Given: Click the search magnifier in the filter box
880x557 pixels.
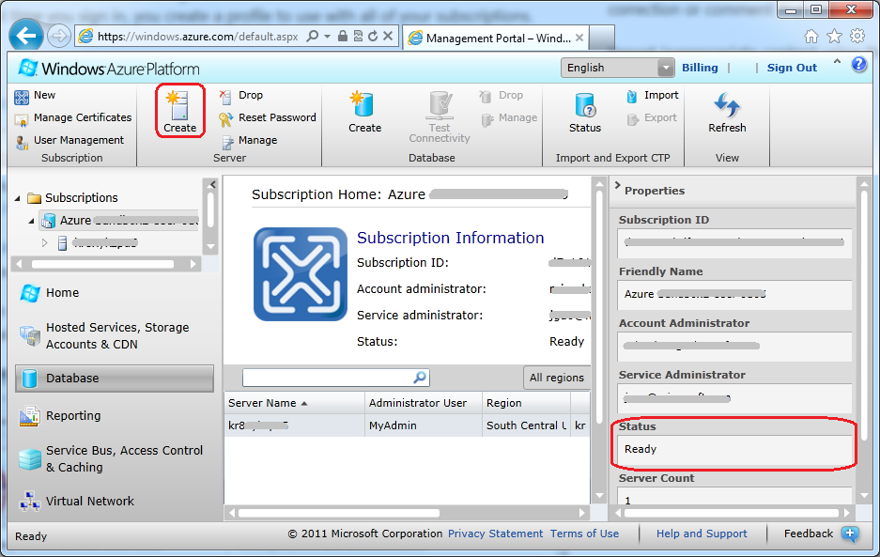Looking at the screenshot, I should pyautogui.click(x=419, y=378).
